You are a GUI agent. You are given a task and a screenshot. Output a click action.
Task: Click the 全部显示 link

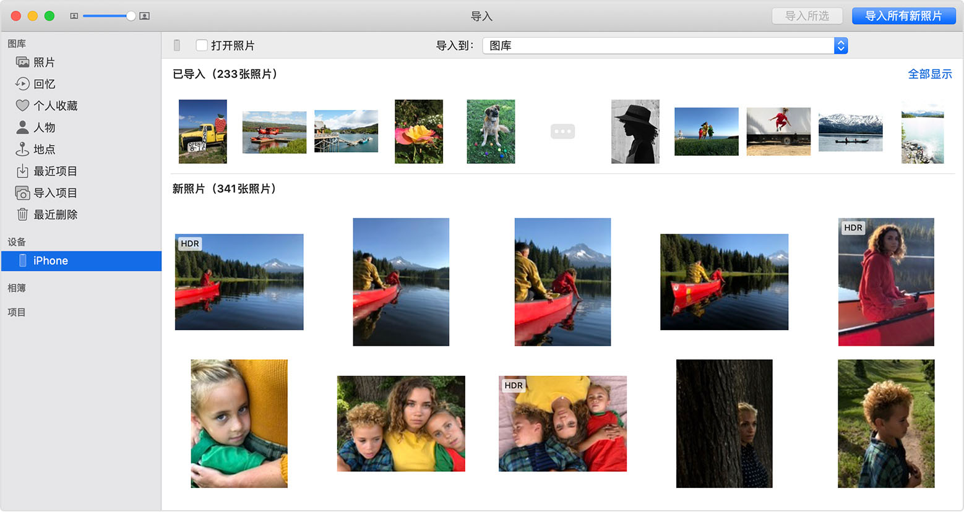coord(929,74)
